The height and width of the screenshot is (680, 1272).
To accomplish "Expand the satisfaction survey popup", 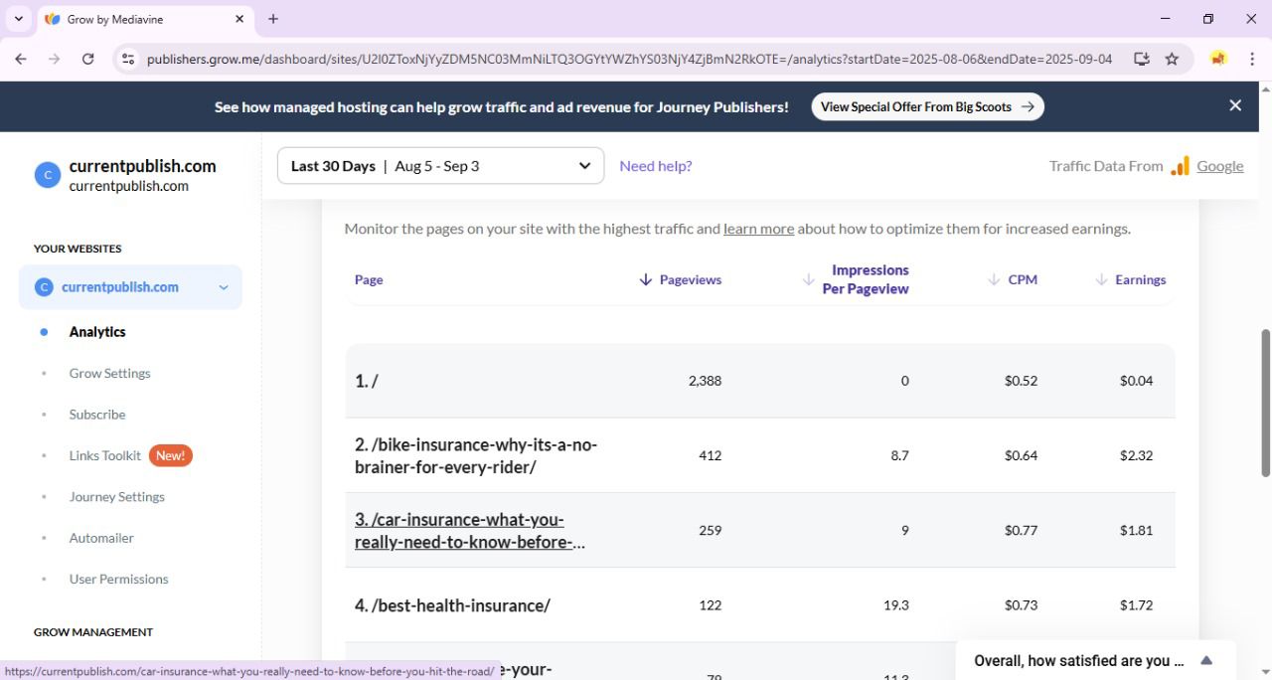I will click(x=1206, y=660).
